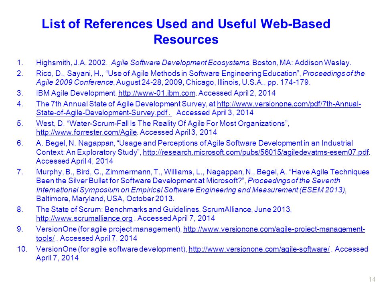Click 'Agile Software Development Ecosystems' italic title
The width and height of the screenshot is (385, 288).
180,63
